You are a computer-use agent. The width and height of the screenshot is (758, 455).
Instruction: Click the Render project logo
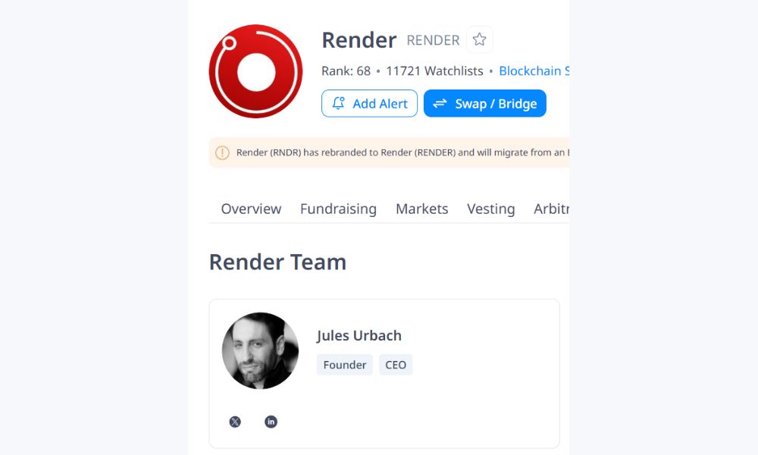(x=255, y=71)
